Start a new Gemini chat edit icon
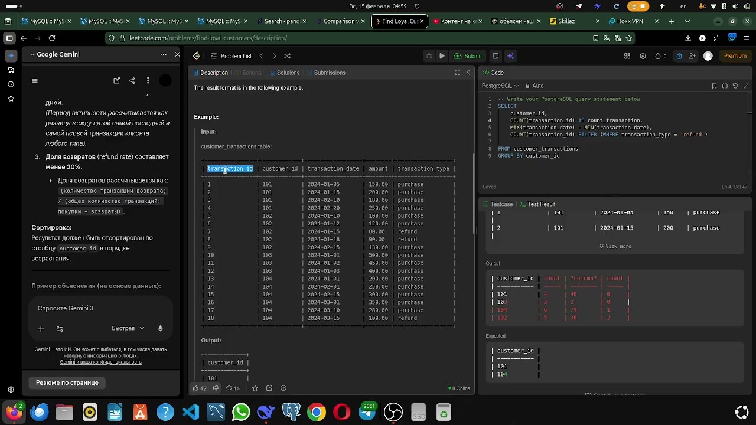Screen dimensions: 756x425 117,80
